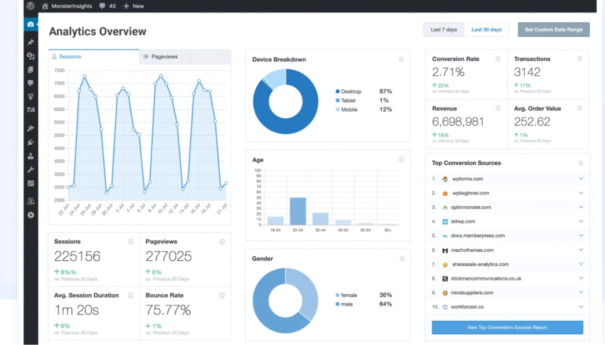This screenshot has width=605, height=345.
Task: Open the MonsterInsights dashboard icon in sidebar
Action: click(x=30, y=24)
